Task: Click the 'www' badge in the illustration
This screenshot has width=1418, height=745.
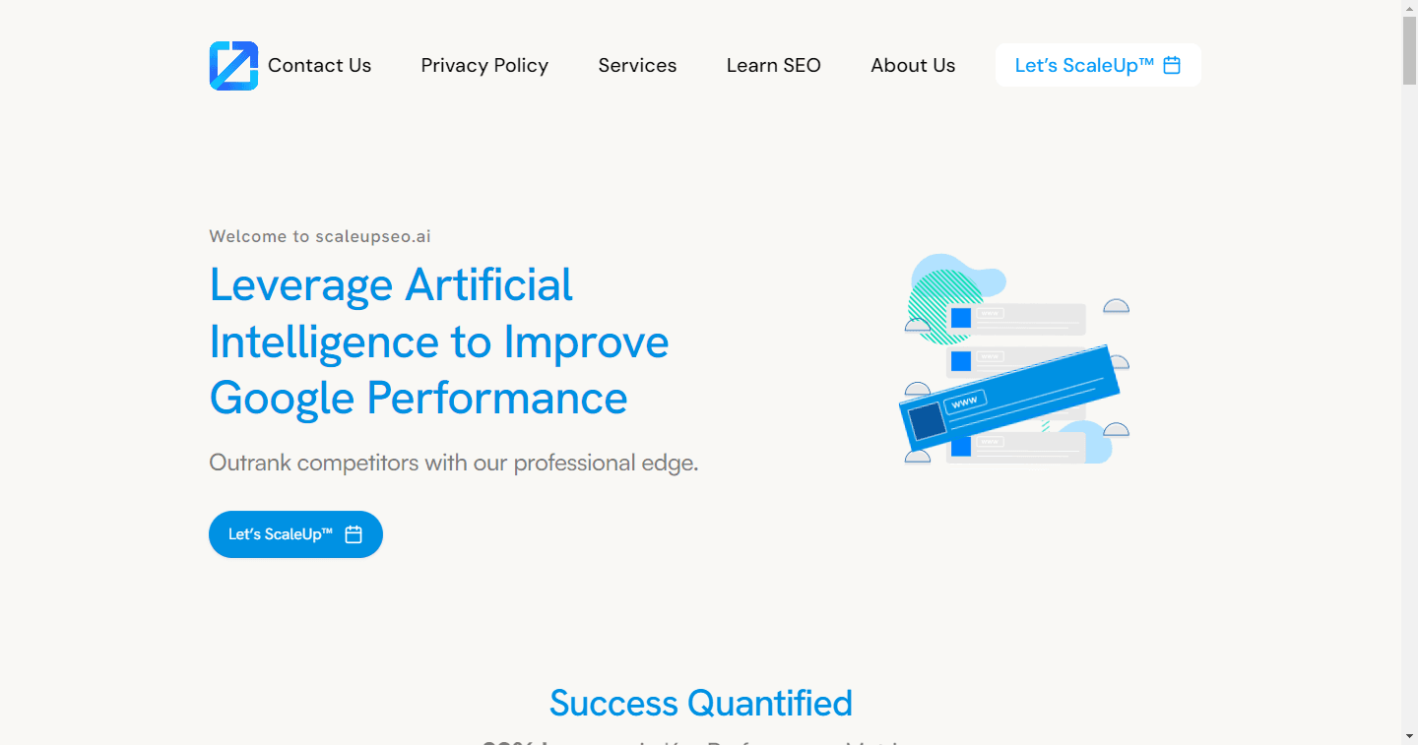Action: pyautogui.click(x=965, y=402)
